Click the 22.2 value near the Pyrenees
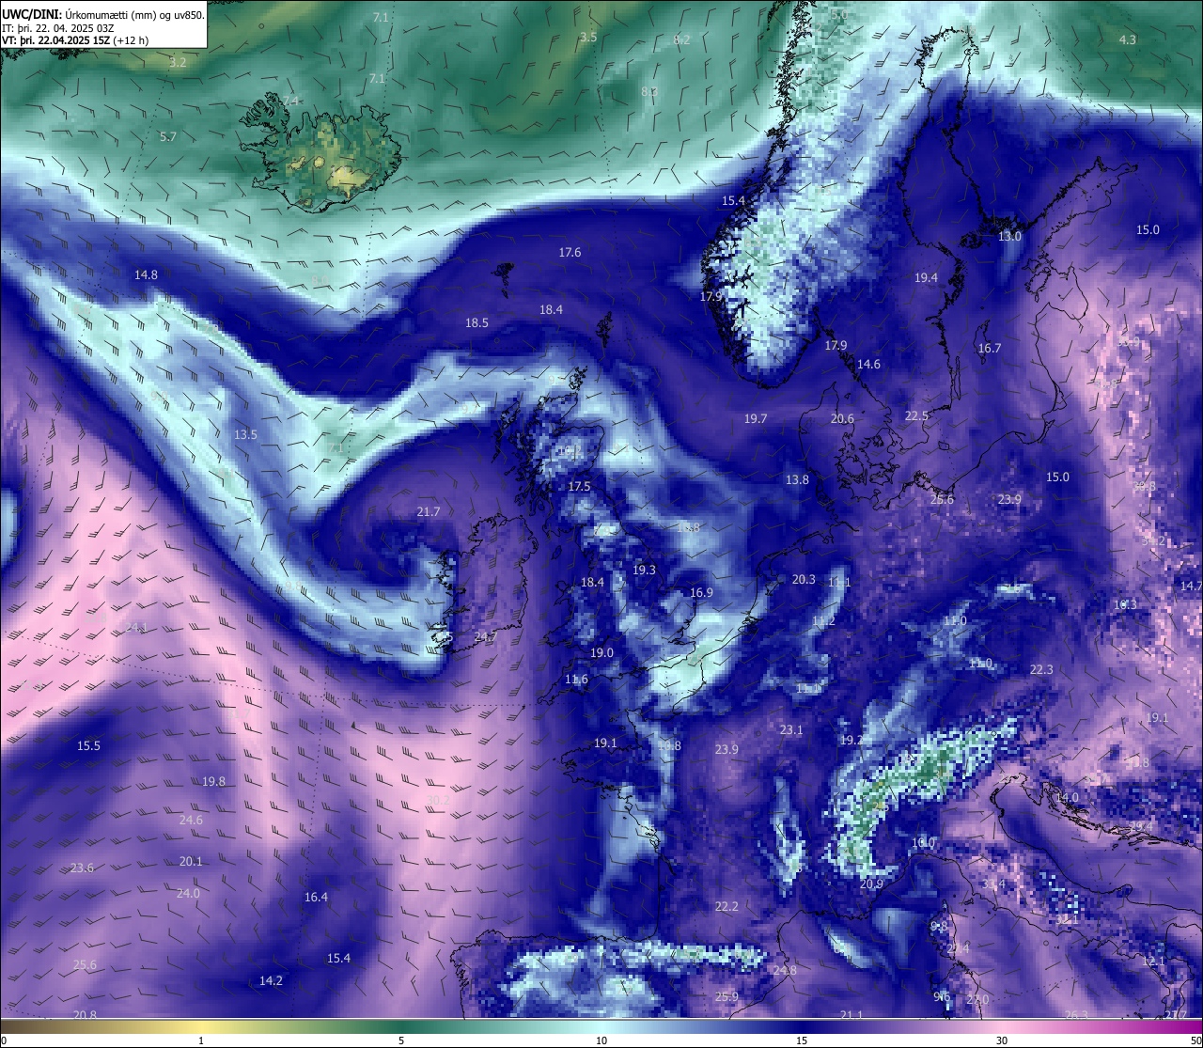The image size is (1203, 1048). [726, 906]
